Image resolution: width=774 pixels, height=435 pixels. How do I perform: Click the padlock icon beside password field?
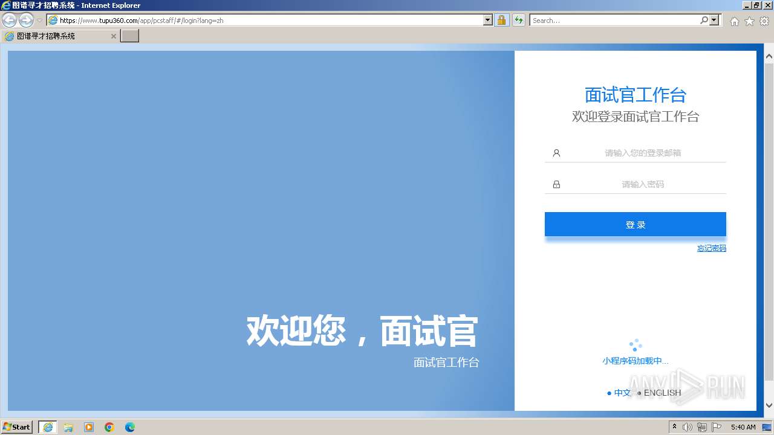pyautogui.click(x=556, y=184)
